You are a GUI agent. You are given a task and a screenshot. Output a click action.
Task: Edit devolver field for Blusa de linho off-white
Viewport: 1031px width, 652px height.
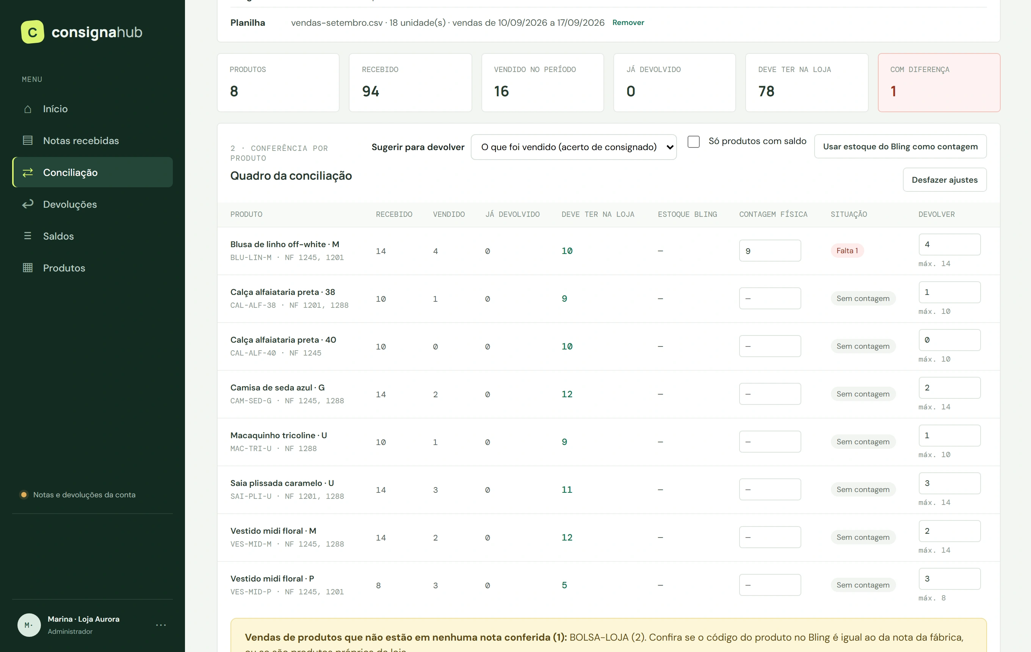[949, 244]
